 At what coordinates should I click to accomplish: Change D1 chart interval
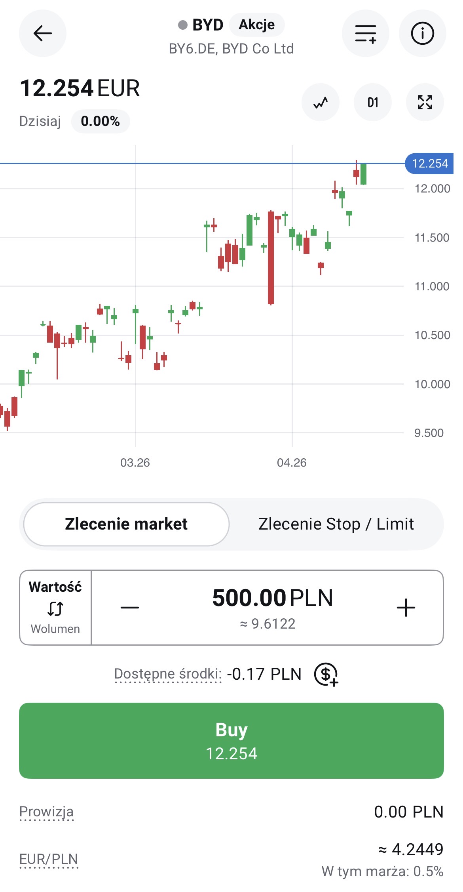coord(372,102)
